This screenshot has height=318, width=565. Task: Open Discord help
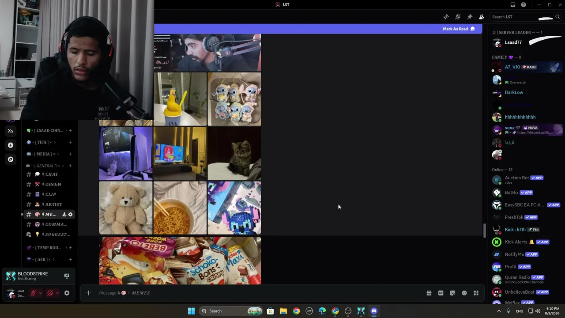524,5
